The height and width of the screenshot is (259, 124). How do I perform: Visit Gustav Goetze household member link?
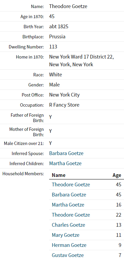pos(68,255)
